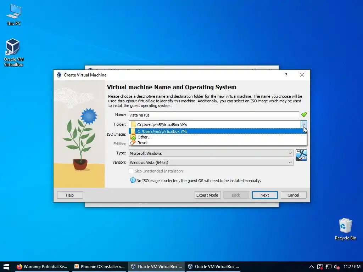Click the Next button
Screen dimensions: 363x272
click(x=264, y=195)
